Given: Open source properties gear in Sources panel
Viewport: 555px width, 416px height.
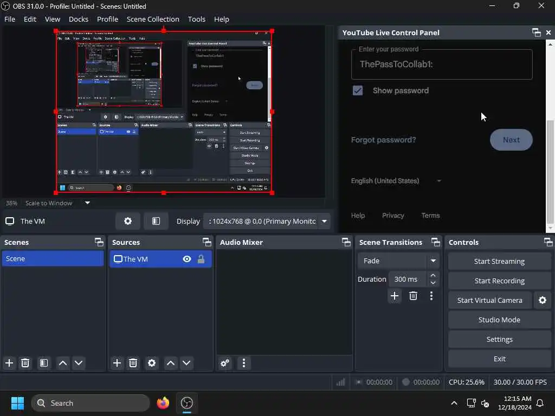Looking at the screenshot, I should click(152, 363).
